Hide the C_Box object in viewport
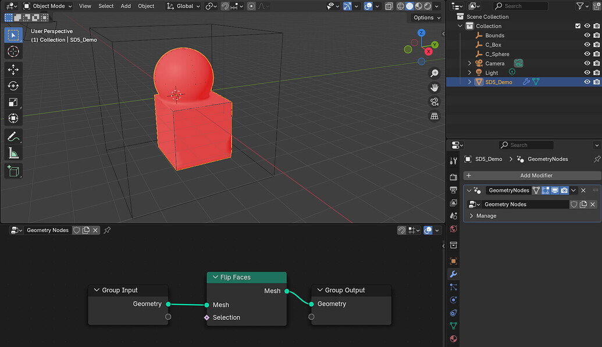The width and height of the screenshot is (602, 347). coord(587,45)
